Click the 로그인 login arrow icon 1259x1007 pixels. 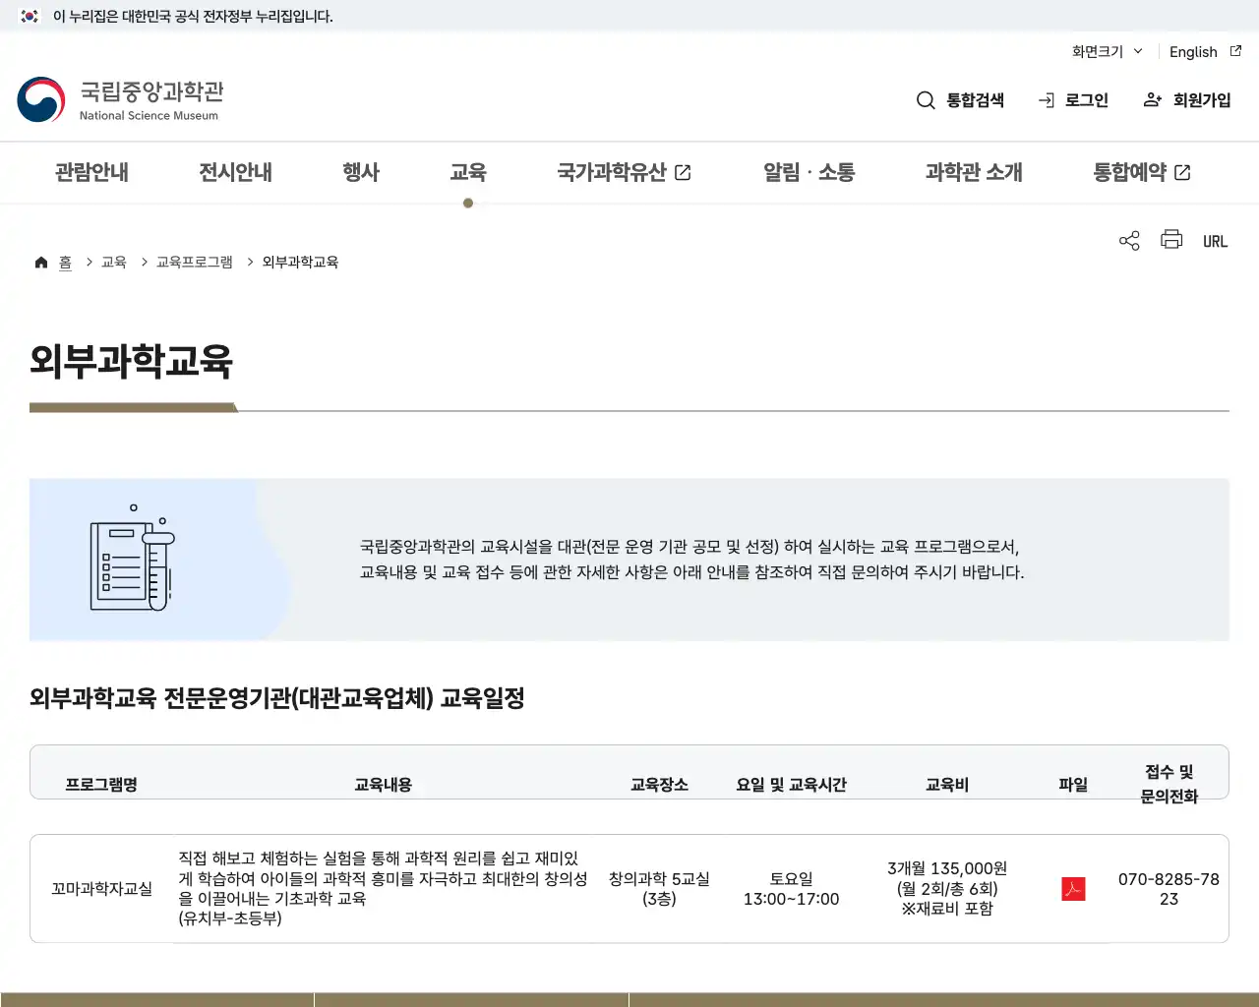coord(1044,99)
